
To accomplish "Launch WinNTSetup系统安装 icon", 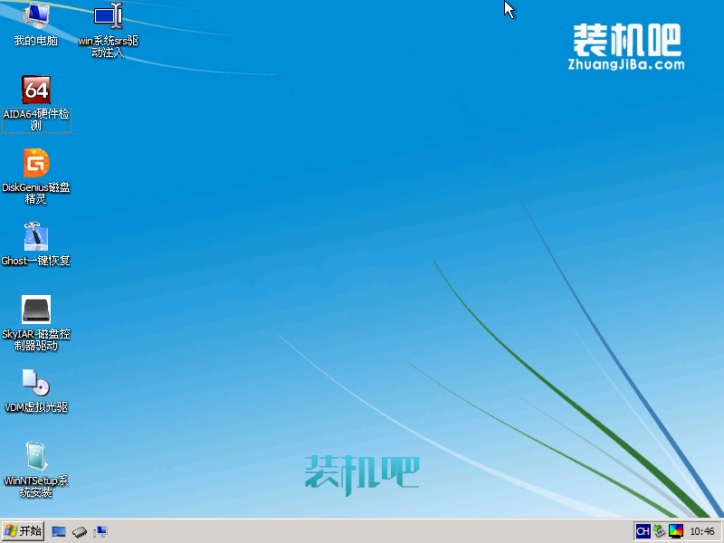I will [35, 456].
